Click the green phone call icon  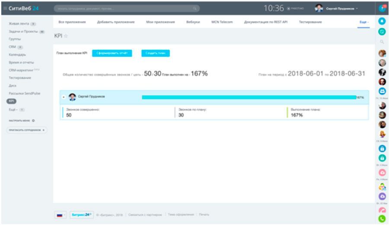[382, 219]
